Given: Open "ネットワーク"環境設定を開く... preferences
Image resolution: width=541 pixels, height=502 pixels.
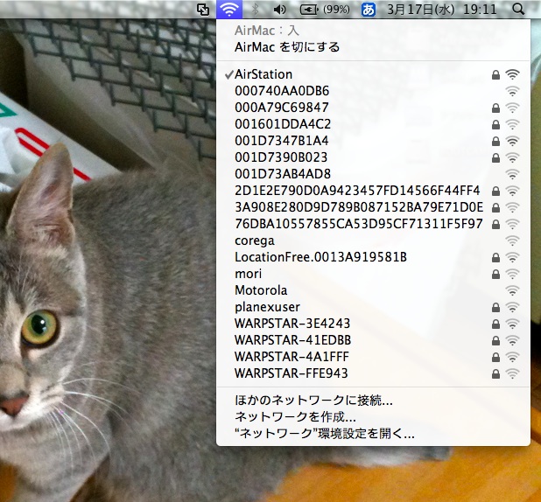Looking at the screenshot, I should click(324, 433).
